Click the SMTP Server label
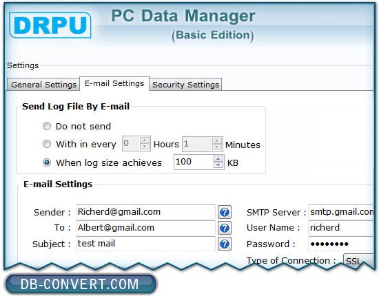The width and height of the screenshot is (379, 296). [x=276, y=213]
